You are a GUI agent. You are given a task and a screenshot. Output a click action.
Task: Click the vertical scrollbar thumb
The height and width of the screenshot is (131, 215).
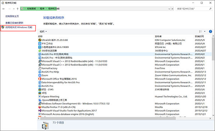tap(213, 49)
